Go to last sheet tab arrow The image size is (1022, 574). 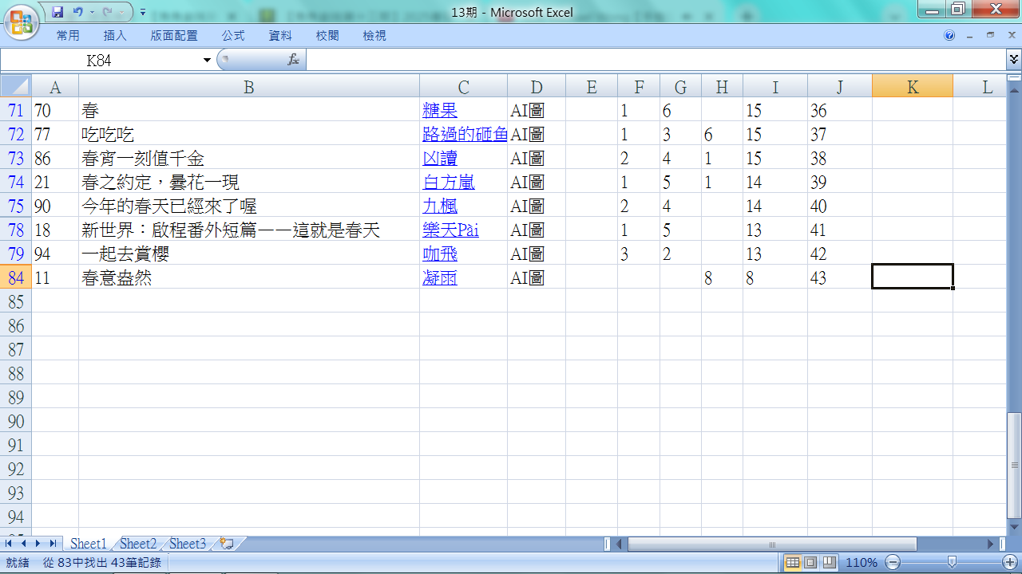(53, 544)
